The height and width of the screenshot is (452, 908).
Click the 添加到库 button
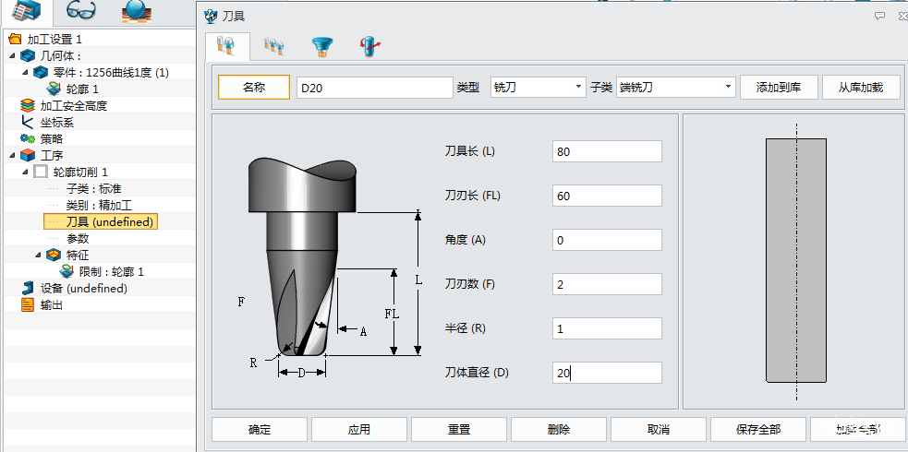tap(779, 87)
